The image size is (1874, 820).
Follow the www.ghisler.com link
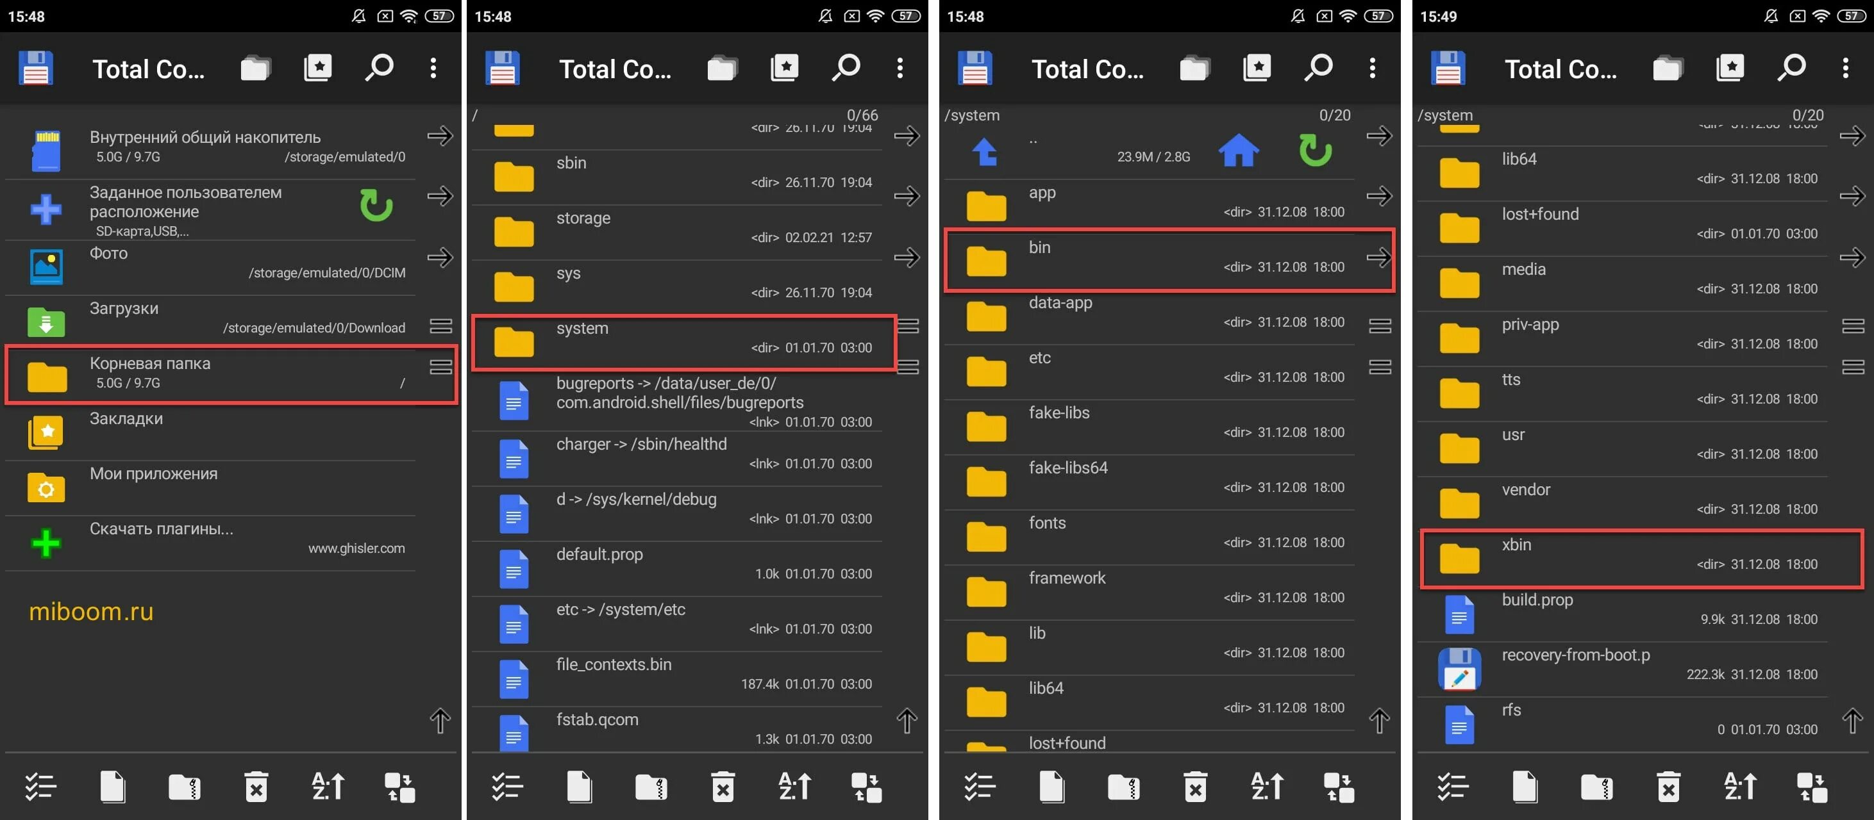[356, 548]
